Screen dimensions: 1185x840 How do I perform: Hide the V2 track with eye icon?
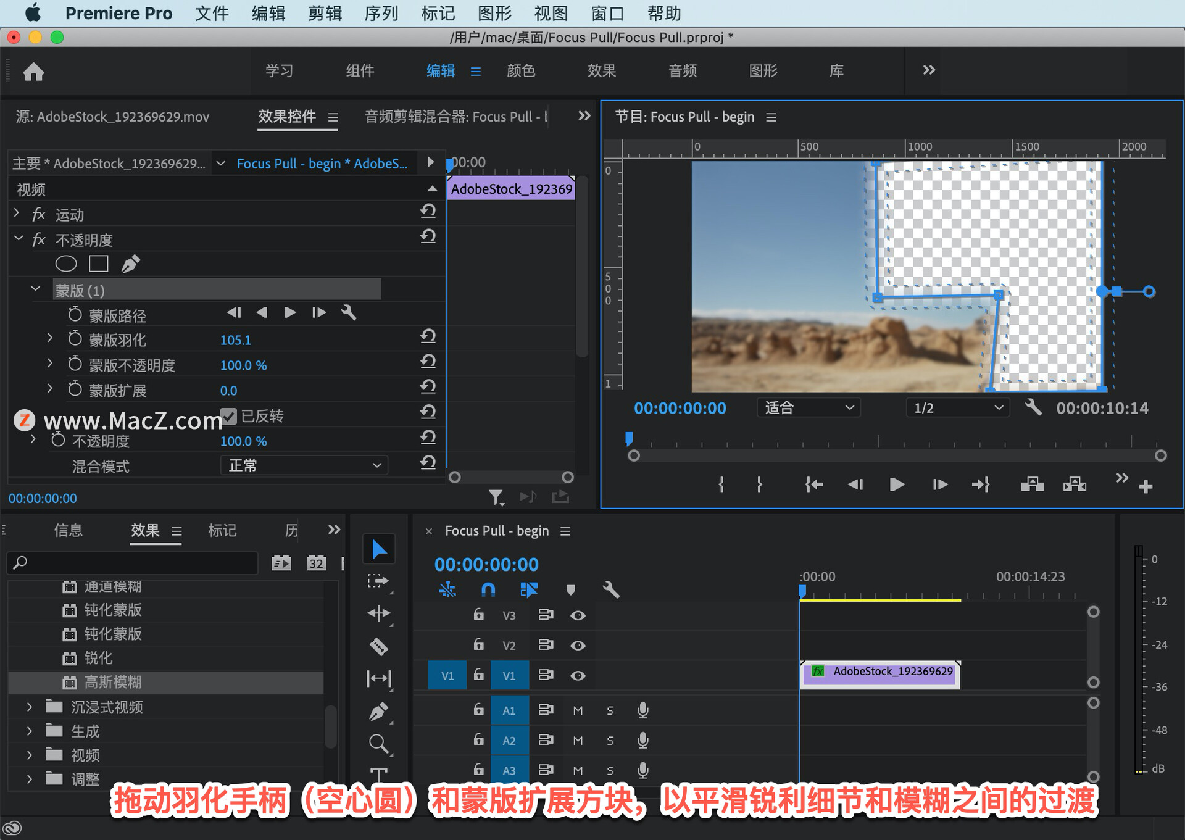(x=578, y=645)
